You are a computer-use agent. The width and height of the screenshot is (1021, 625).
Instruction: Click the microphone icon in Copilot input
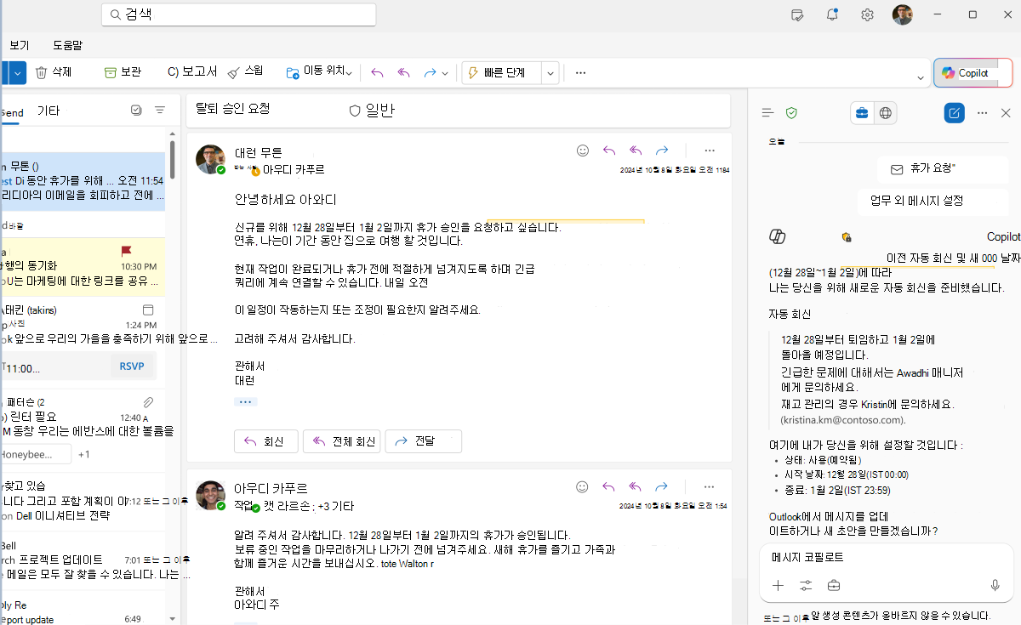(995, 585)
